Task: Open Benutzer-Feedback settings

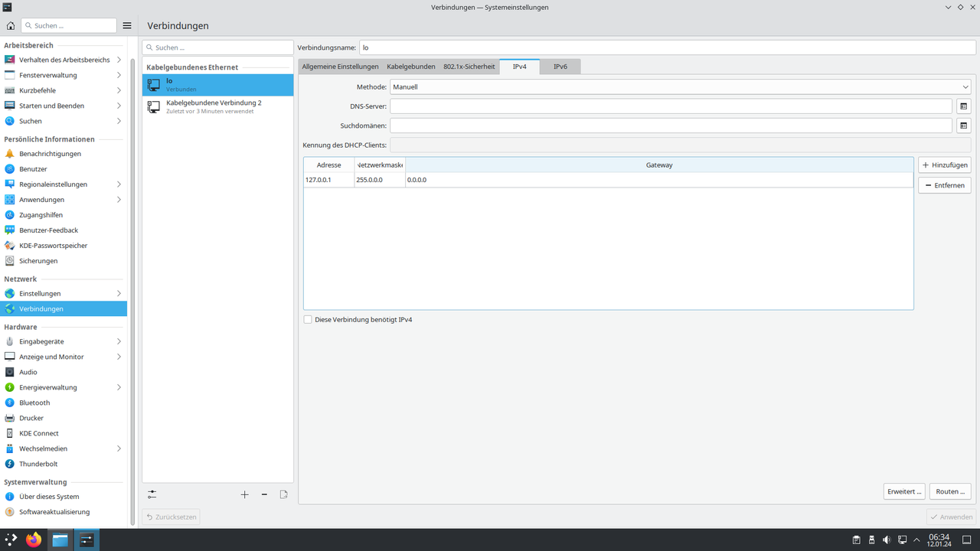Action: (64, 230)
